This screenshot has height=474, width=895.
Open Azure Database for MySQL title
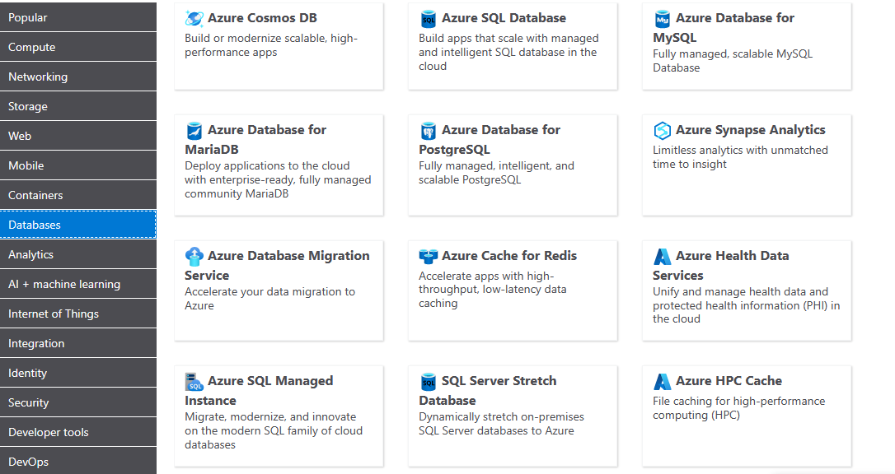click(724, 27)
